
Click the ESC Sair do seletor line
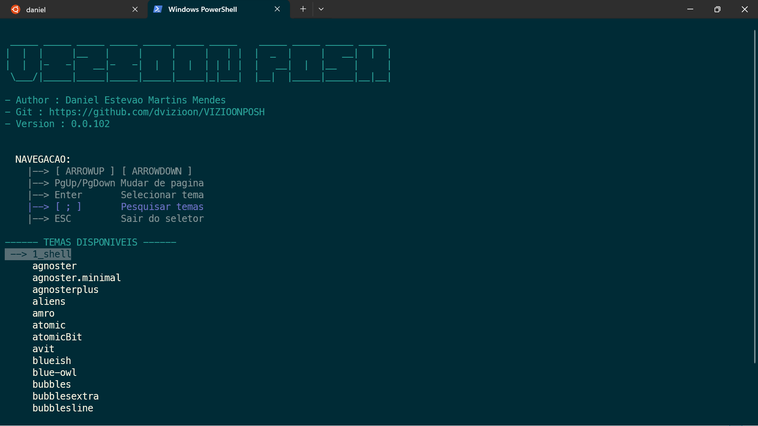[x=116, y=219]
